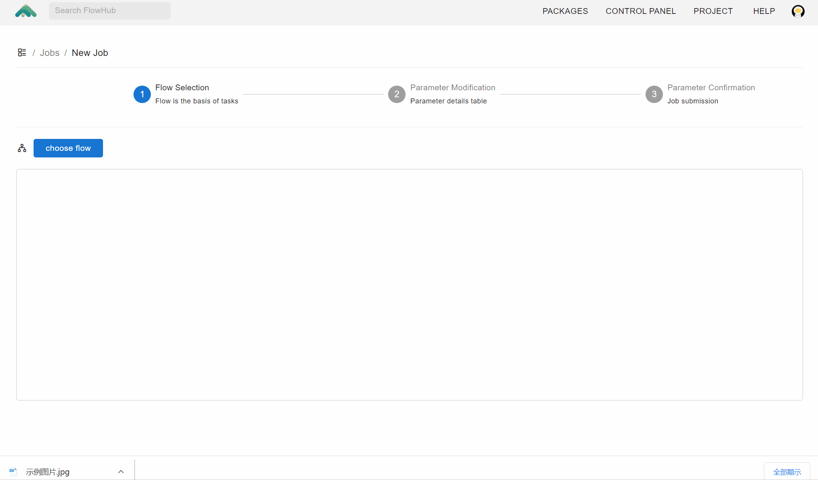Viewport: 818px width, 480px height.
Task: Click the FlowHub logo icon
Action: pyautogui.click(x=26, y=11)
